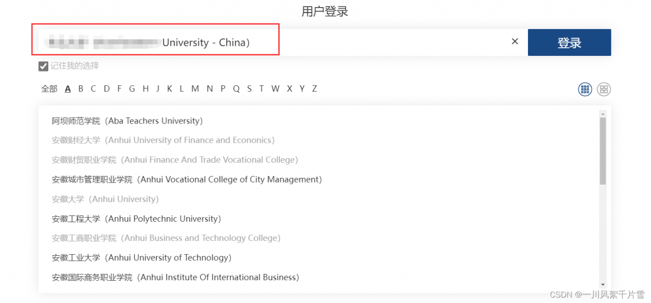This screenshot has width=651, height=303.
Task: Toggle the 记住我的选择 checkbox
Action: (x=44, y=66)
